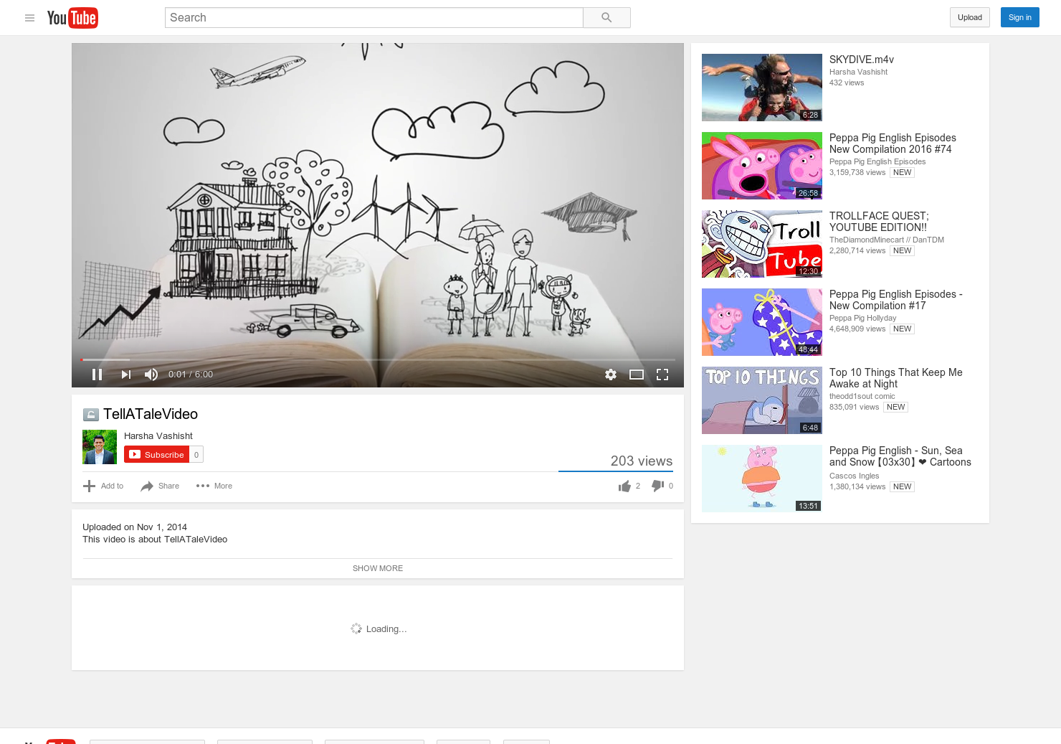Subscribe to Harsha Vashisht
The width and height of the screenshot is (1061, 744).
(x=156, y=454)
